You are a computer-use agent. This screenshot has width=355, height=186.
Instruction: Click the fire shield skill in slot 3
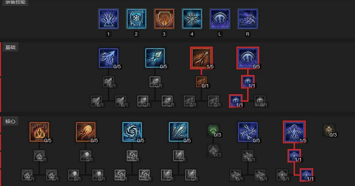(x=164, y=19)
